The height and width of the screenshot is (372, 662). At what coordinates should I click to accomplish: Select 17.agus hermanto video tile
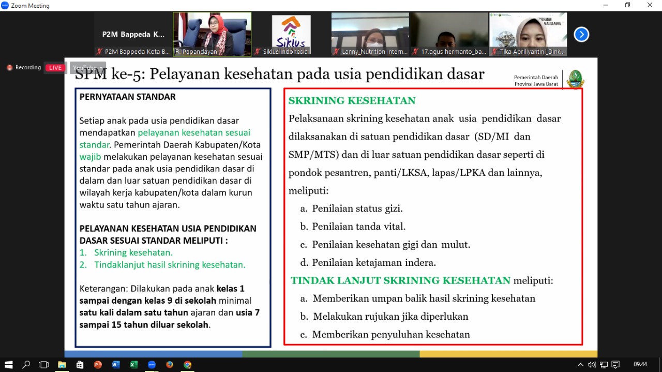(449, 34)
